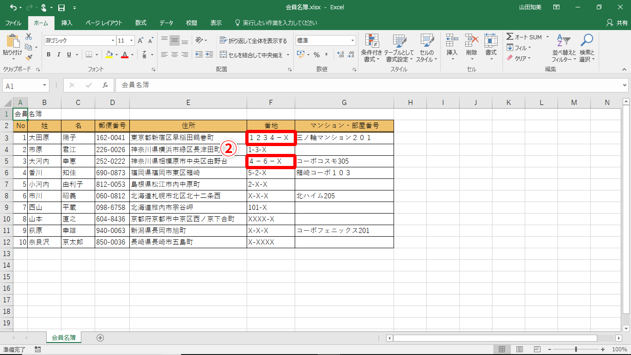Open テーブルとして書式設定 table formats
The image size is (631, 355).
[x=399, y=48]
